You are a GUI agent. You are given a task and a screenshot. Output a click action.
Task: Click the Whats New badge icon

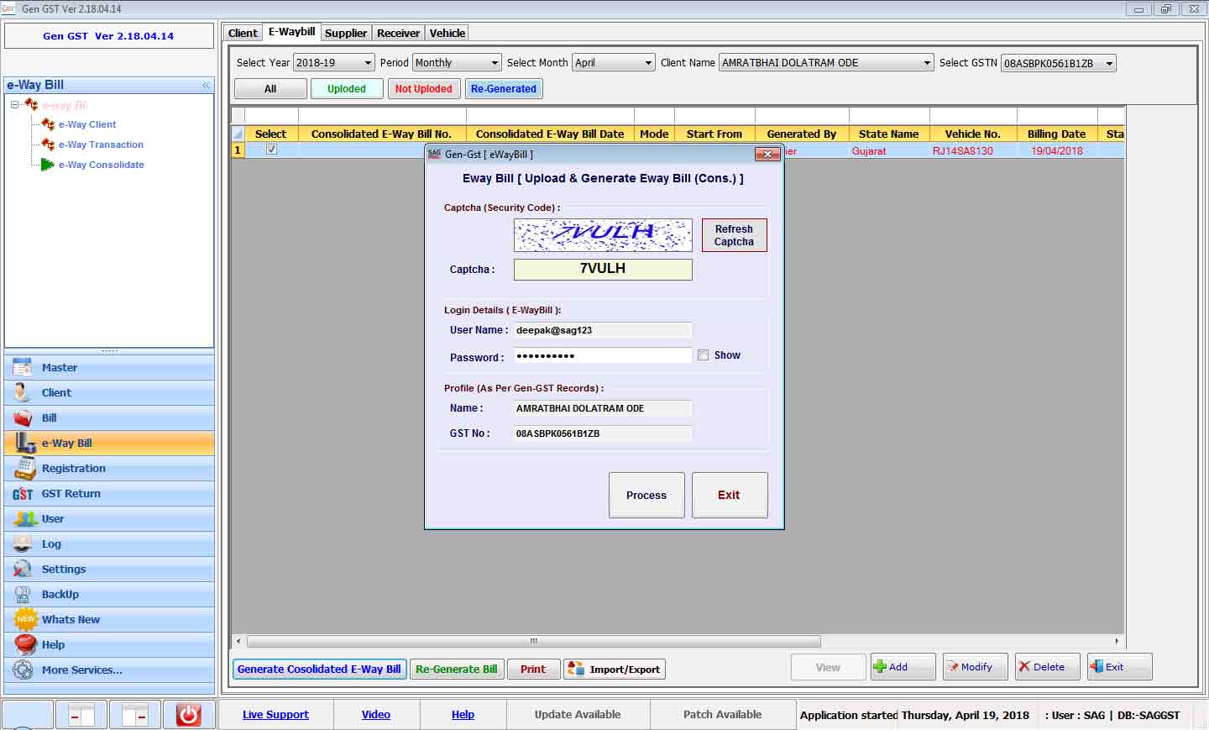coord(25,620)
